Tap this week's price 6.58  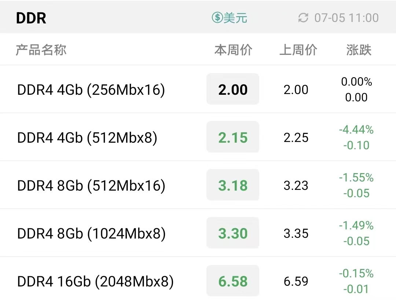pos(233,281)
